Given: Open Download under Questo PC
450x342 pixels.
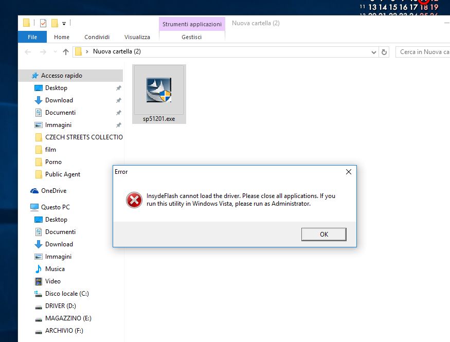Looking at the screenshot, I should [x=59, y=244].
